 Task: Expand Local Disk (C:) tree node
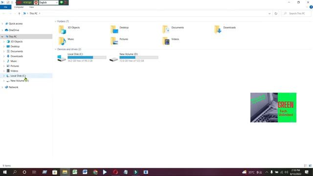[x=4, y=76]
